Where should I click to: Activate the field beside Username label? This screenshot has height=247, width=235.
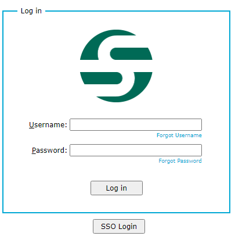[x=136, y=124]
